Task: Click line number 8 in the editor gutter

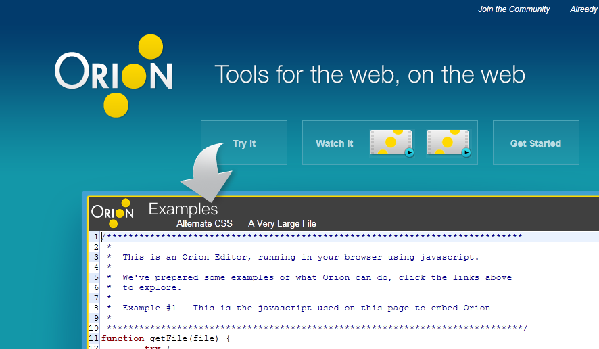Action: (96, 308)
